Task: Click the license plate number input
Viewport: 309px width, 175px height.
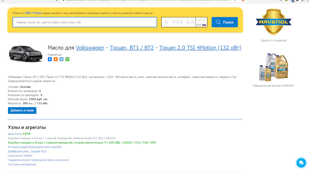Action: coord(179,22)
